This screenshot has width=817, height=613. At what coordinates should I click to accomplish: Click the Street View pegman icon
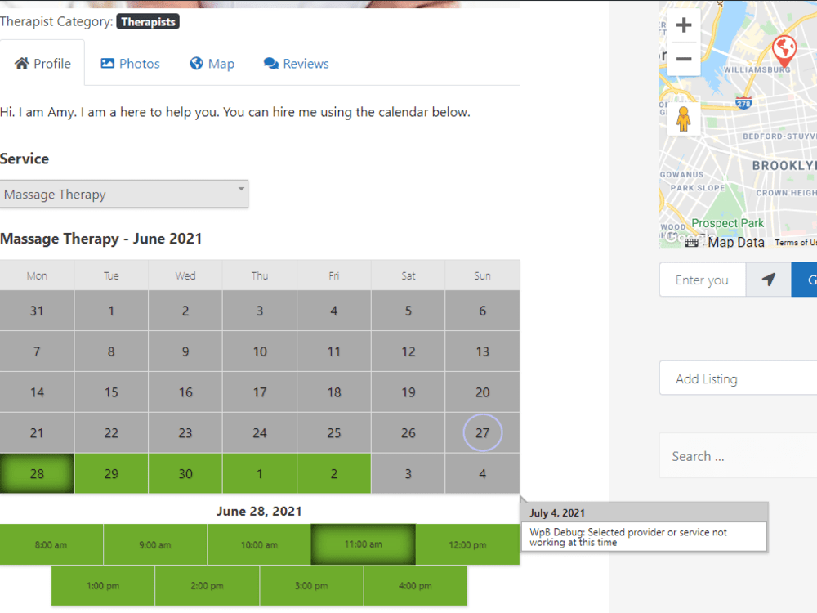coord(683,119)
